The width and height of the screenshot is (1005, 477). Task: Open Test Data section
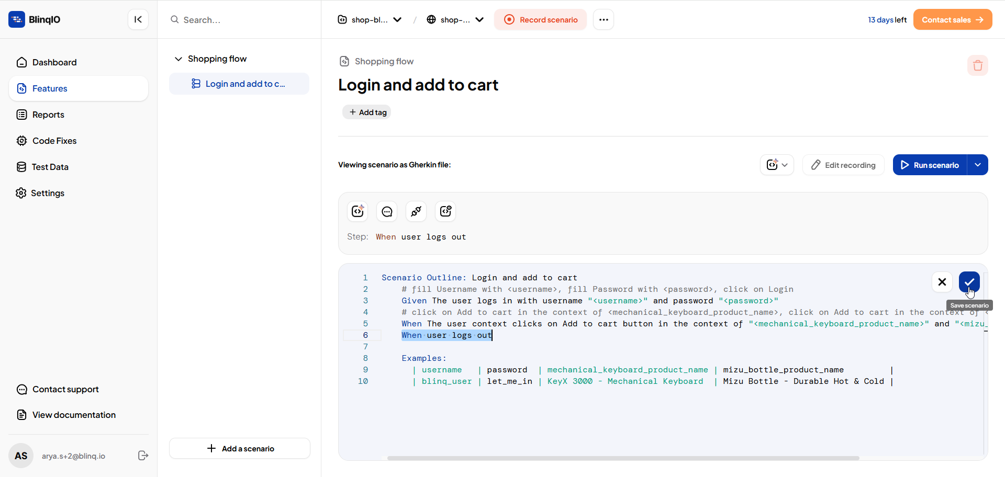79,167
